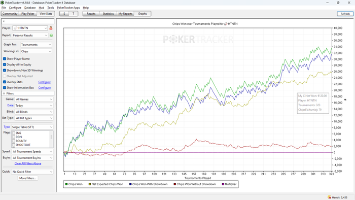The height and width of the screenshot is (200, 355).
Task: Toggle Show Player Name checkbox
Action: point(5,59)
